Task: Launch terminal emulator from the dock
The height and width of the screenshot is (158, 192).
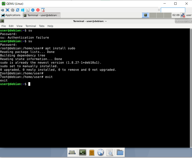Action: click(x=83, y=152)
